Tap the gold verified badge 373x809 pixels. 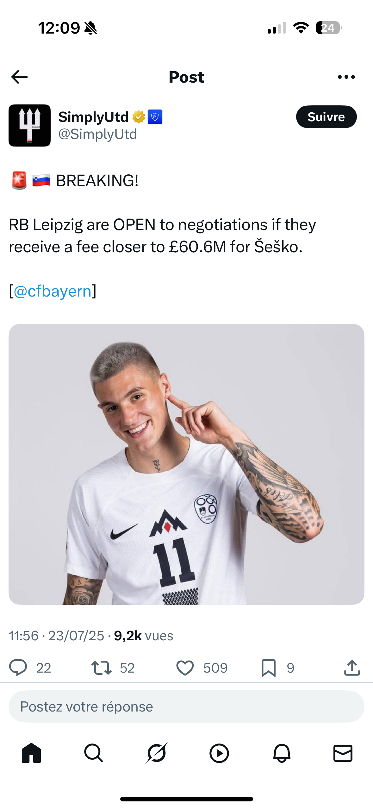139,117
